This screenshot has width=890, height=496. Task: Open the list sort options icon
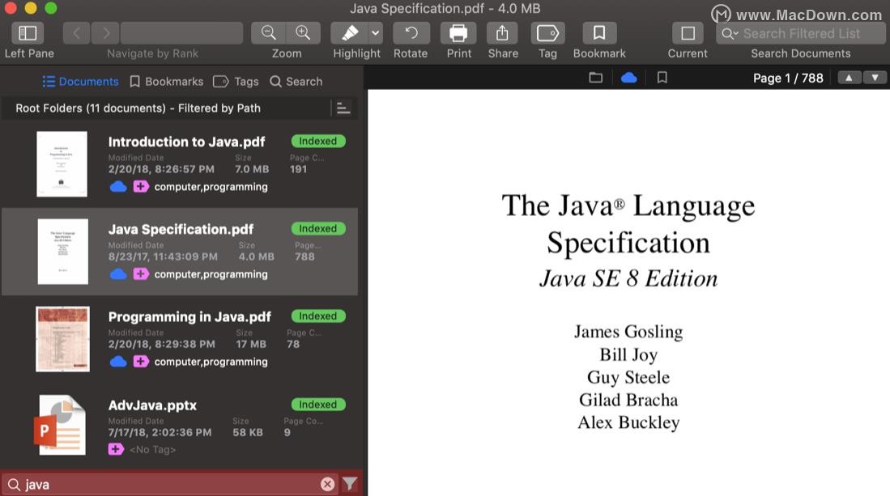click(x=343, y=108)
